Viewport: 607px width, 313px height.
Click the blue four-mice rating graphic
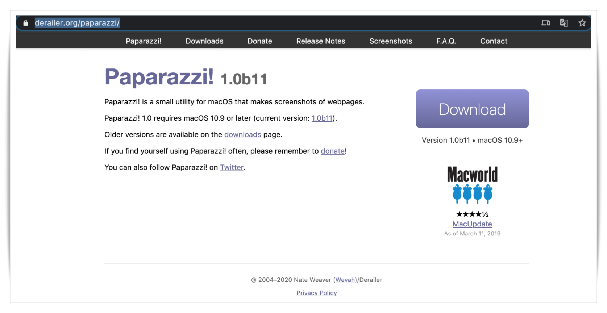pos(472,194)
